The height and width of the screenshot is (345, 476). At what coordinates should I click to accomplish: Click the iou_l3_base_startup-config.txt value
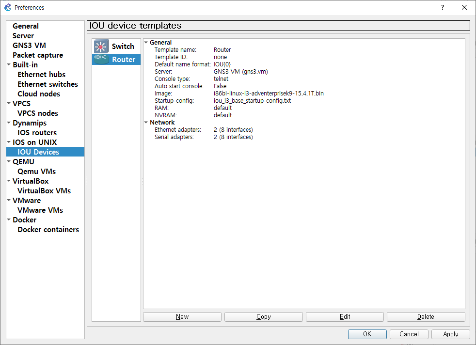pyautogui.click(x=252, y=101)
